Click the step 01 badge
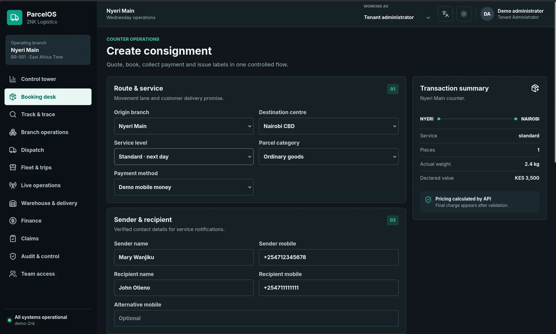 point(393,89)
